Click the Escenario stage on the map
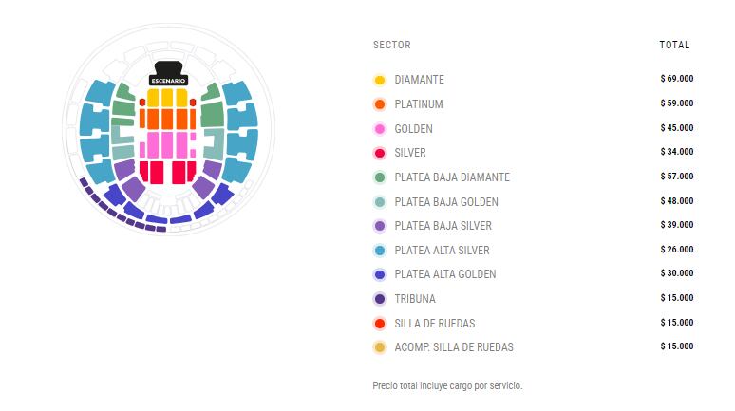The image size is (735, 411). (x=167, y=75)
